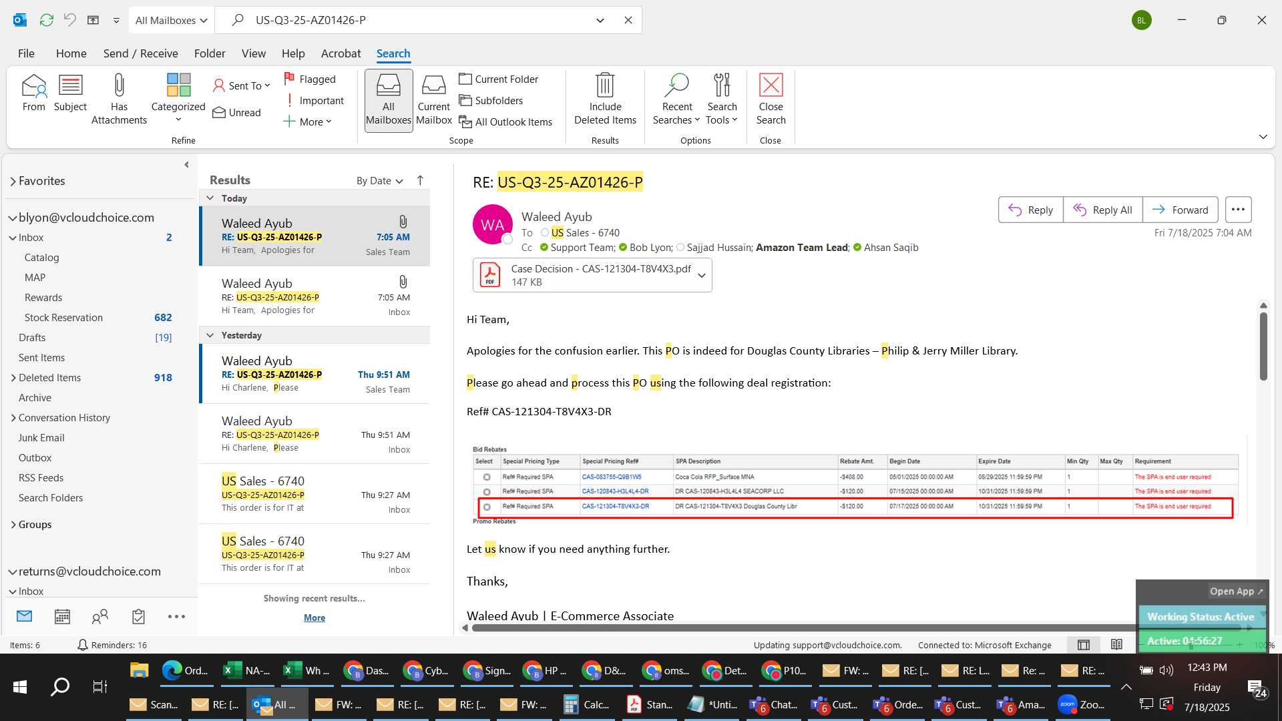The height and width of the screenshot is (721, 1282).
Task: Expand Favorites folder group
Action: pos(13,181)
